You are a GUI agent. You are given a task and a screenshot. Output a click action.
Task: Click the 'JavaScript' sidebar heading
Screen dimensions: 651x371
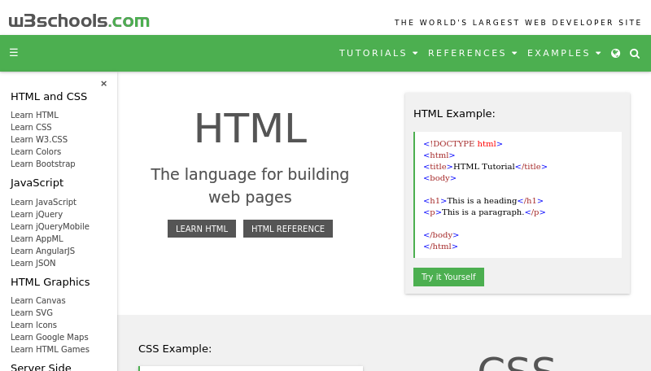pyautogui.click(x=37, y=183)
